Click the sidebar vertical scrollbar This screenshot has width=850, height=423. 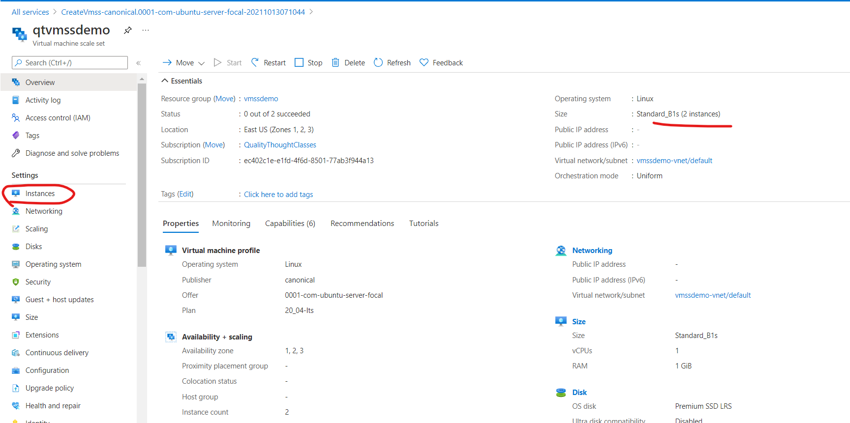(x=142, y=175)
